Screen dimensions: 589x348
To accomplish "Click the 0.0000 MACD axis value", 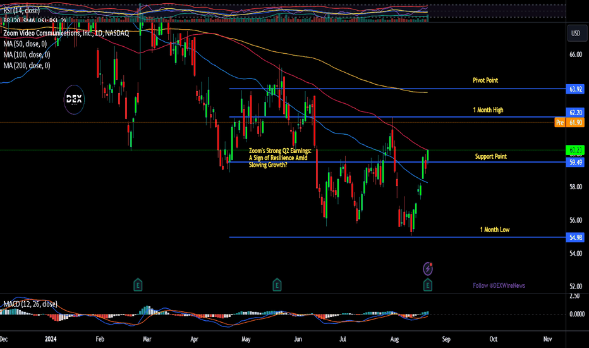I will click(x=576, y=314).
